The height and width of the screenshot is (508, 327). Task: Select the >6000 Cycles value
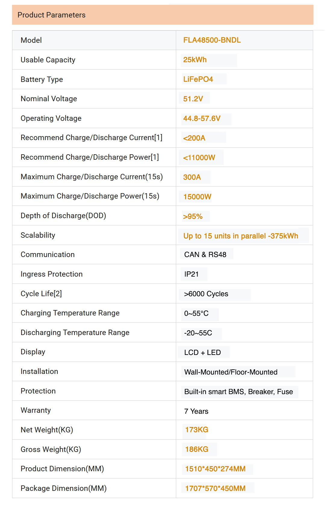coord(206,294)
